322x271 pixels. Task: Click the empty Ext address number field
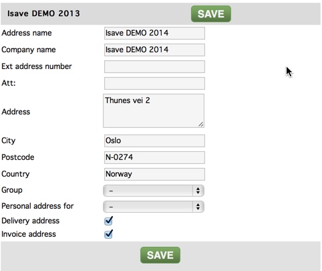(154, 66)
